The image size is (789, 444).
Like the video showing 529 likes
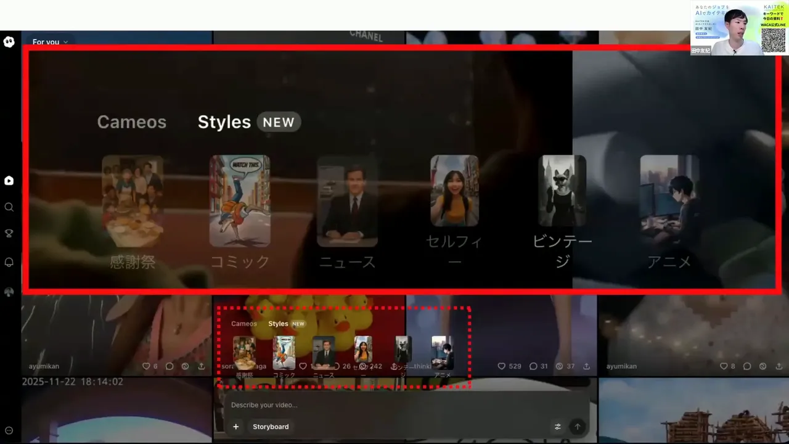coord(501,366)
